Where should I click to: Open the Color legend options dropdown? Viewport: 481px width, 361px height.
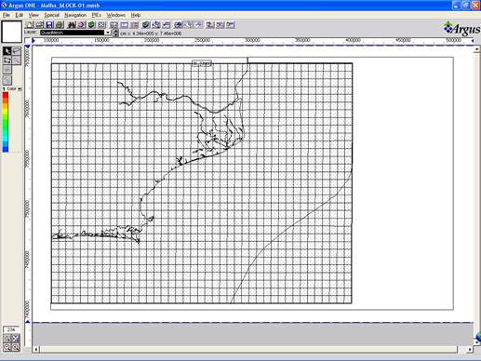pyautogui.click(x=20, y=89)
